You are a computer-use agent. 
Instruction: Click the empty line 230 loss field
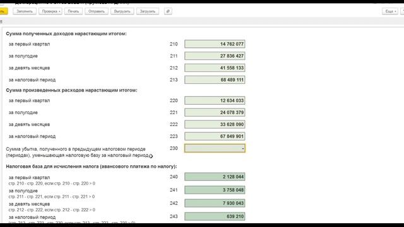(215, 148)
